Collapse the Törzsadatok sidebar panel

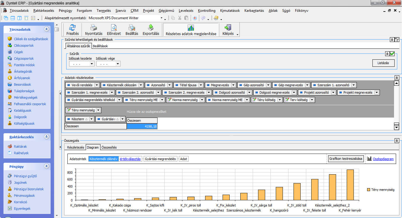pos(46,29)
